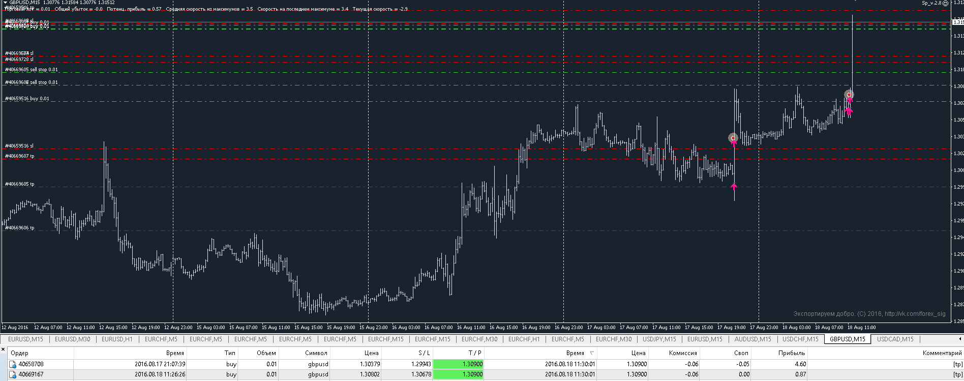The height and width of the screenshot is (381, 964).
Task: Open the EURCHF,H1 chart tab
Action: [524, 339]
